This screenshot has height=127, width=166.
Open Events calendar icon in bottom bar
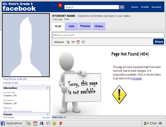click(35, 123)
